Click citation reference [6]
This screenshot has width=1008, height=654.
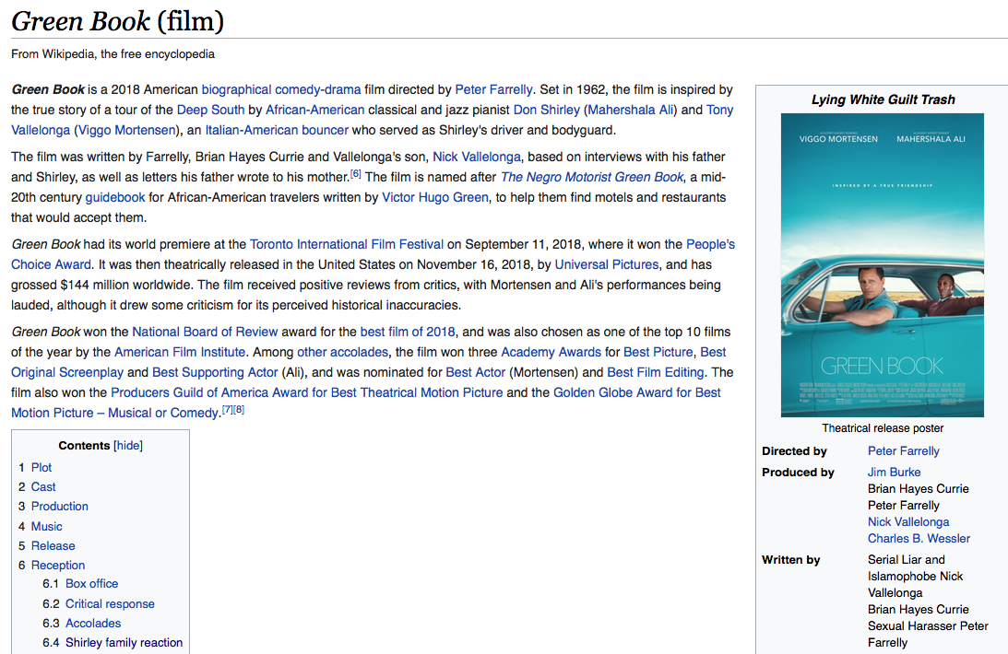pyautogui.click(x=355, y=174)
